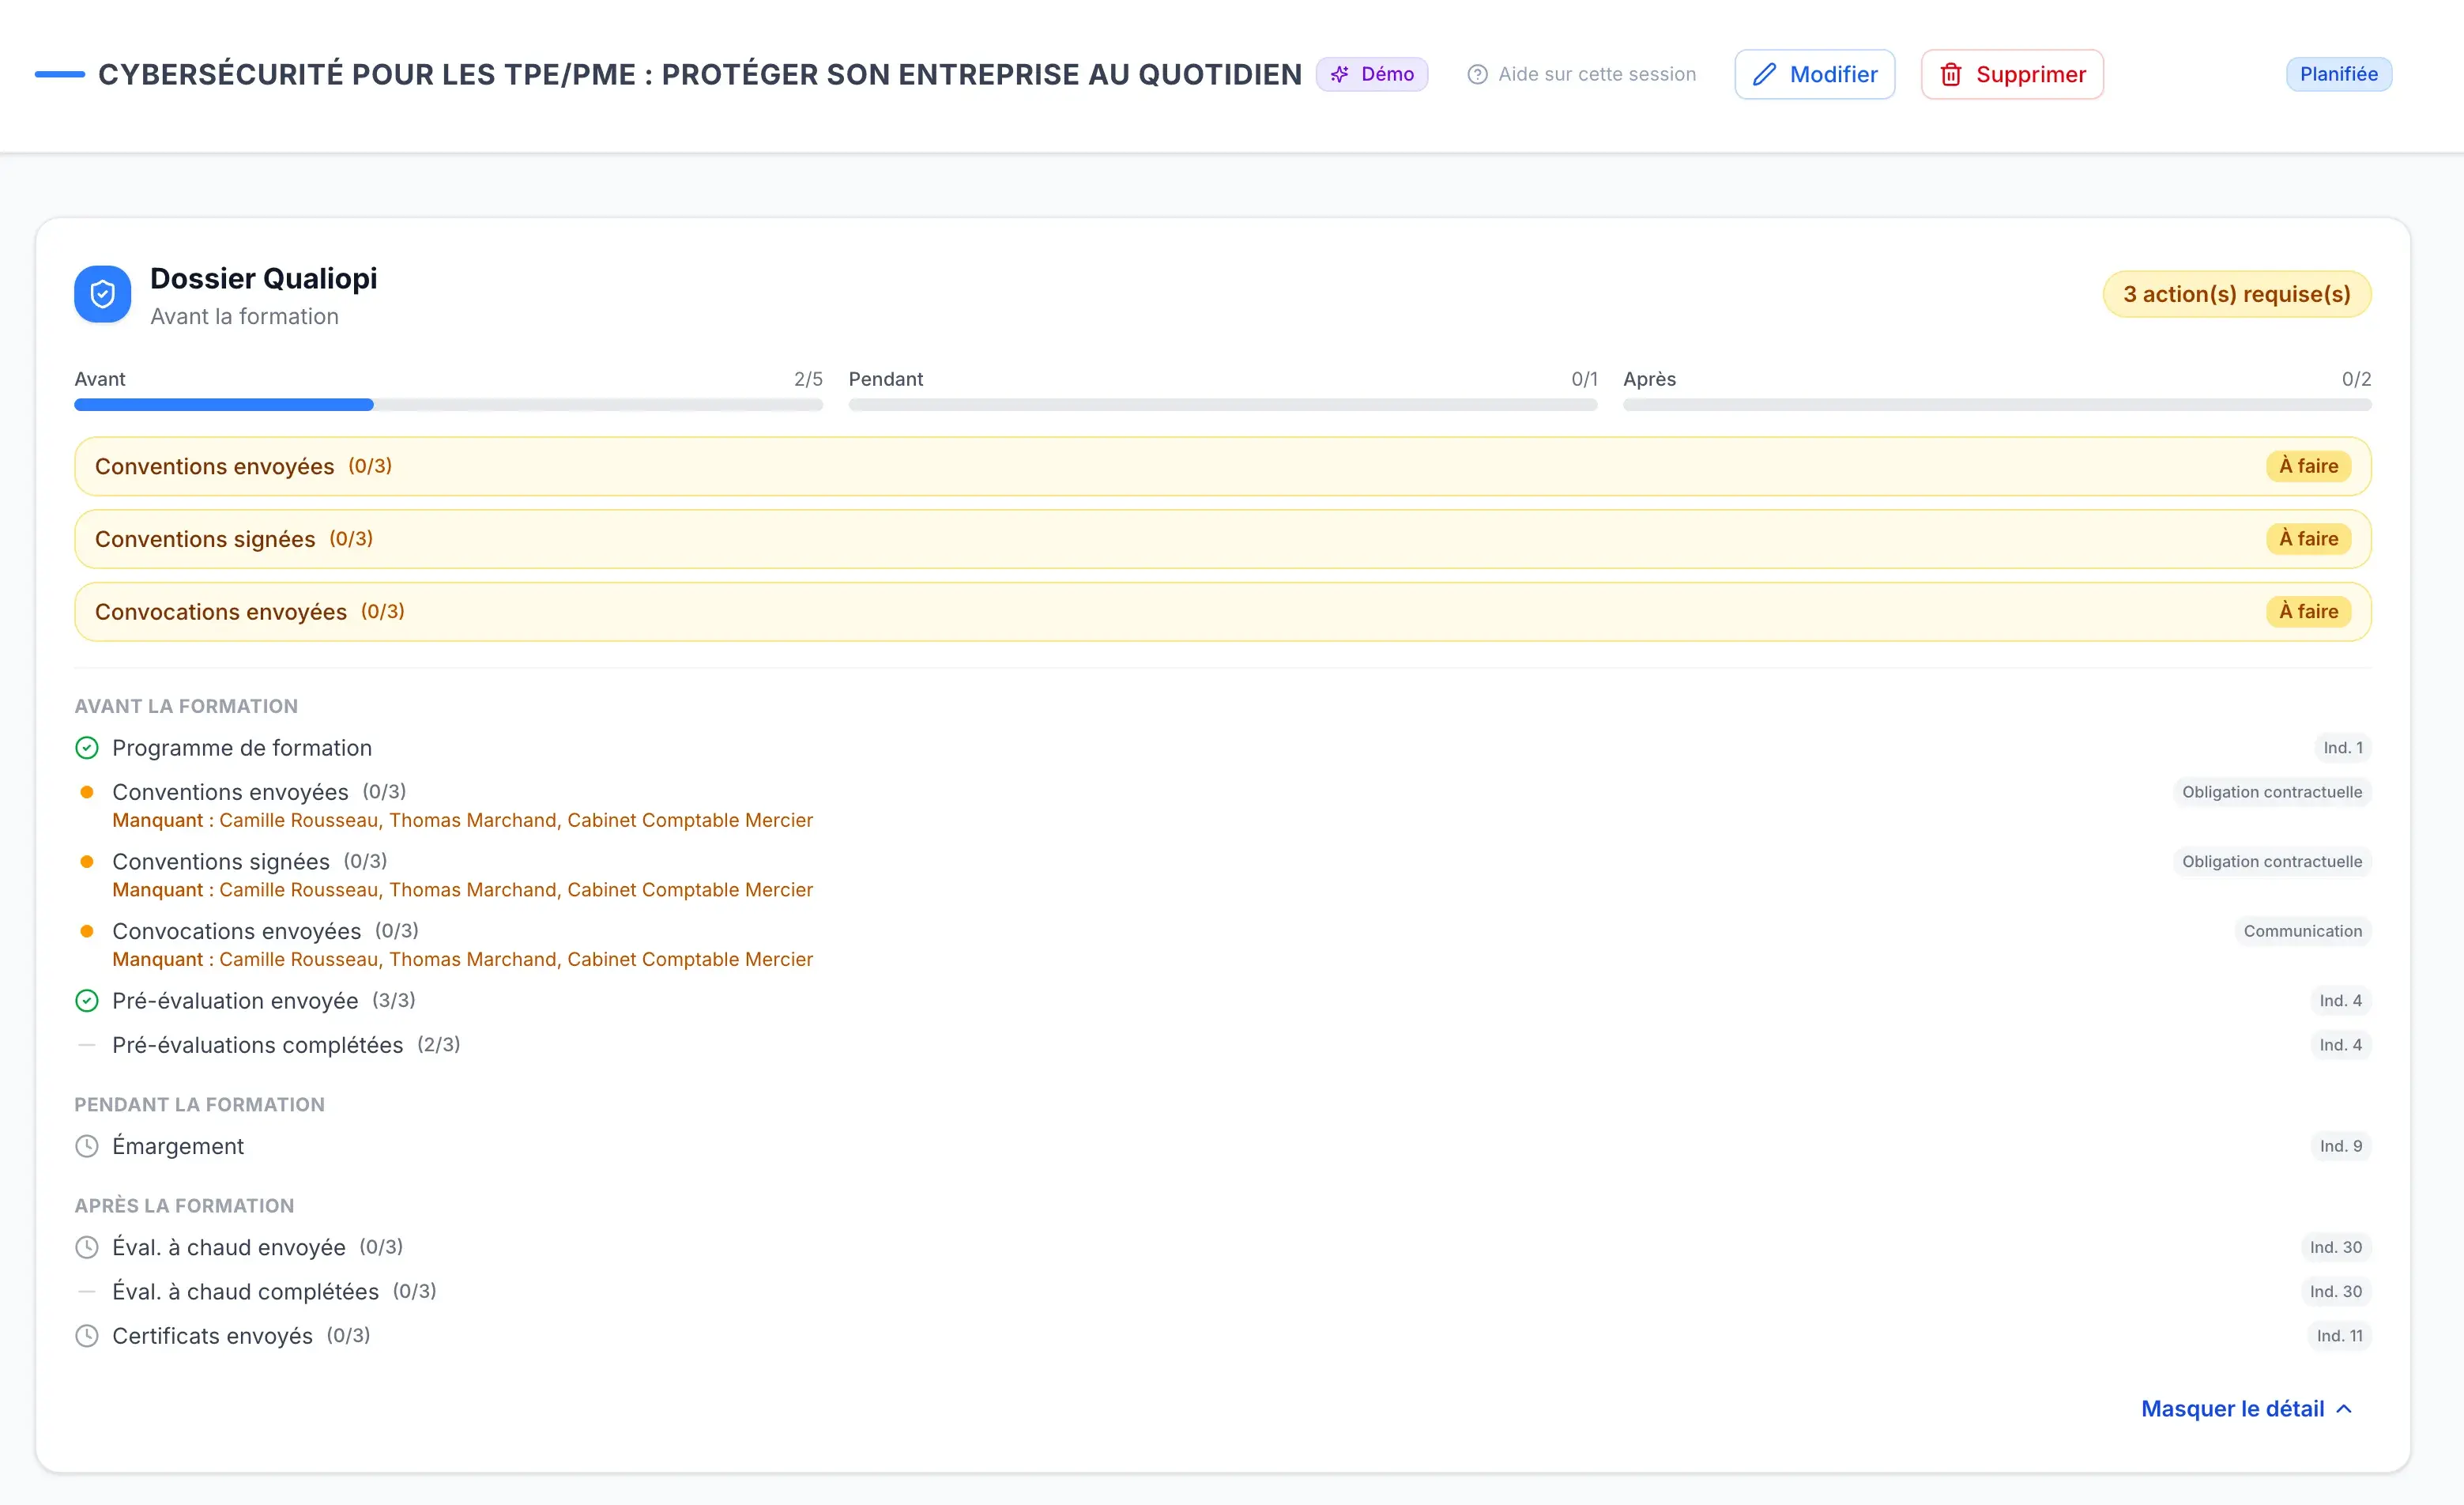Viewport: 2464px width, 1505px height.
Task: Click the 0/1 counter for Pendant
Action: (1584, 379)
